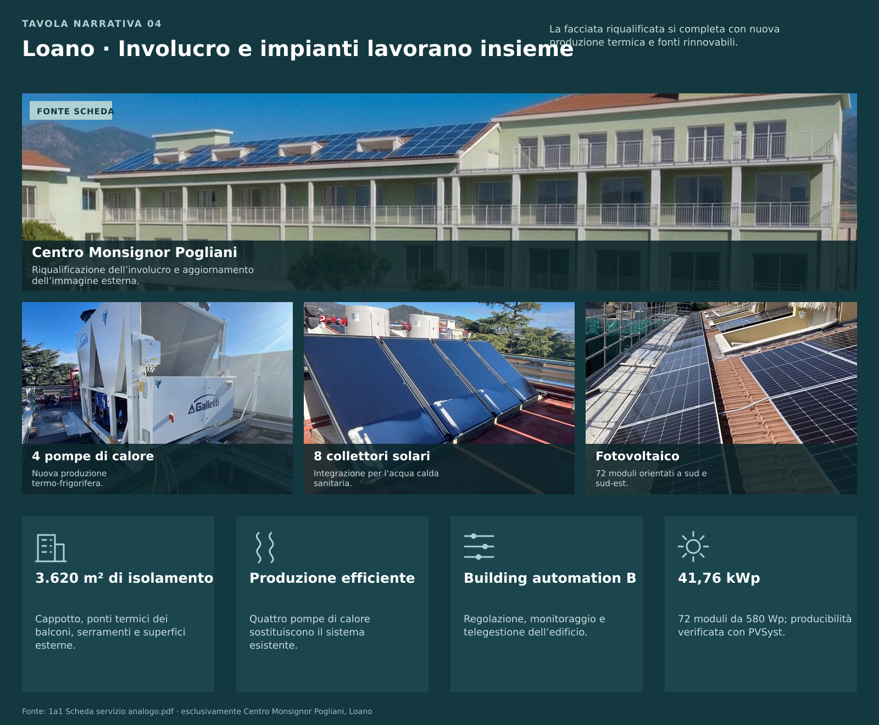
Task: Click the FONTE SCHEDA badge
Action: (x=71, y=110)
